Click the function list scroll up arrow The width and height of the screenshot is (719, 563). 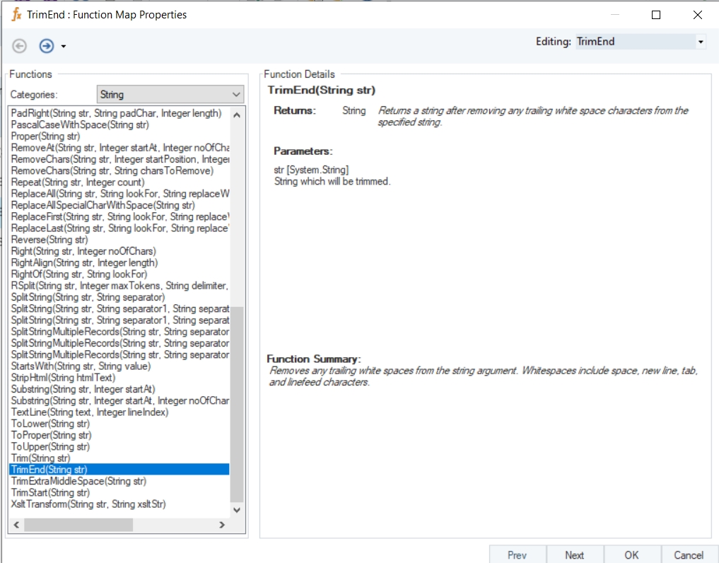[237, 115]
